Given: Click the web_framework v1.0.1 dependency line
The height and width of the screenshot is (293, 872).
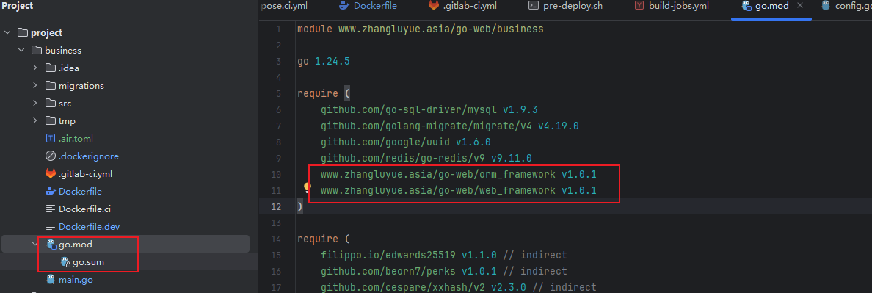Looking at the screenshot, I should tap(458, 191).
